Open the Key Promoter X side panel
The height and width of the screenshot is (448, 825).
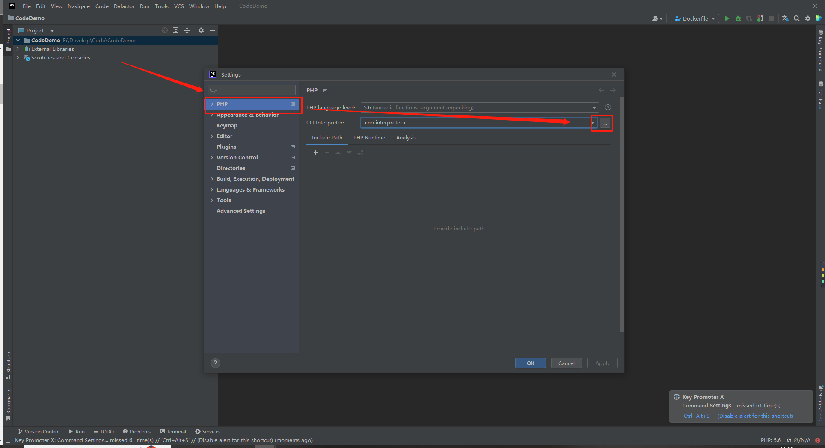pos(820,50)
